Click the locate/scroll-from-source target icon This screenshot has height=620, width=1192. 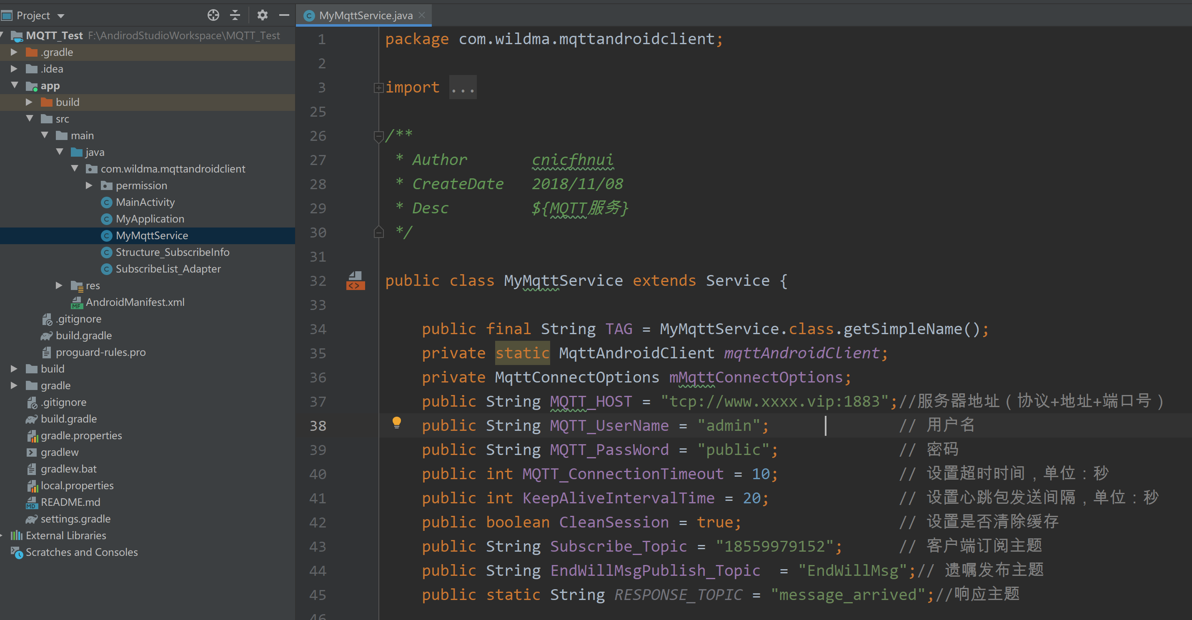tap(213, 15)
